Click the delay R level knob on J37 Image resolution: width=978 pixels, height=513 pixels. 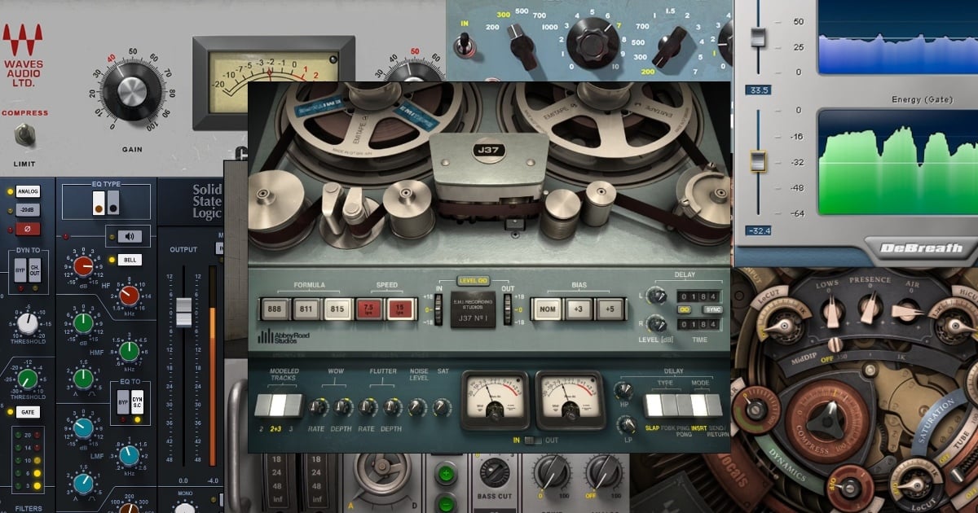[x=658, y=324]
